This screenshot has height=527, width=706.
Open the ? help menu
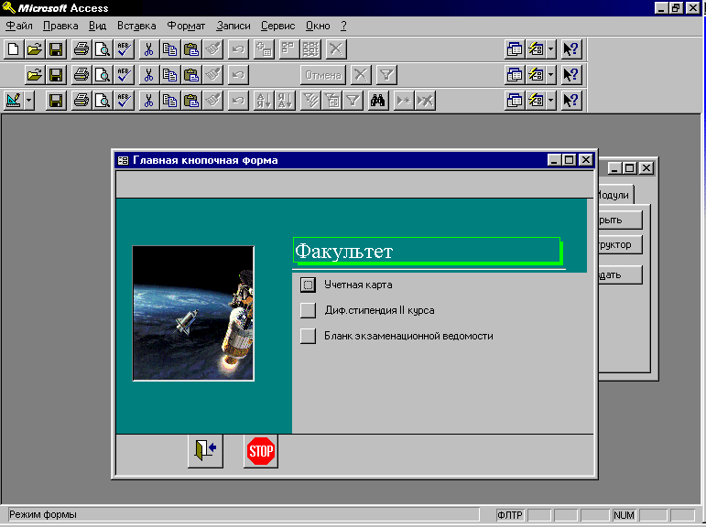343,27
